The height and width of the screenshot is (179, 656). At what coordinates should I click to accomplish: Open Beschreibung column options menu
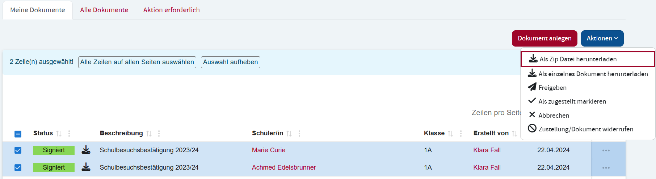click(159, 134)
